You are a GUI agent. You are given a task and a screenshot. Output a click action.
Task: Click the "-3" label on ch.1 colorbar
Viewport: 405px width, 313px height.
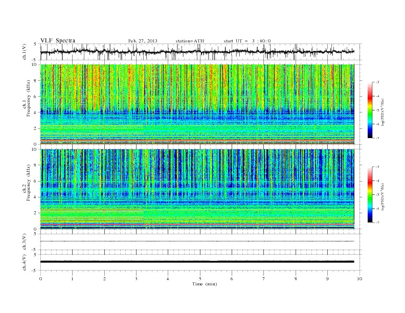pyautogui.click(x=377, y=82)
